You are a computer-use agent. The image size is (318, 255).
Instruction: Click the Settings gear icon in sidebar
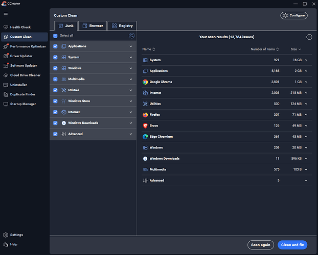(6, 235)
